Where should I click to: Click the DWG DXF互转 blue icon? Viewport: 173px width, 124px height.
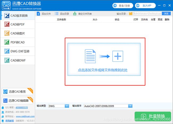(7, 51)
